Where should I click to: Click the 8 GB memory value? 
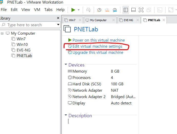click(115, 71)
